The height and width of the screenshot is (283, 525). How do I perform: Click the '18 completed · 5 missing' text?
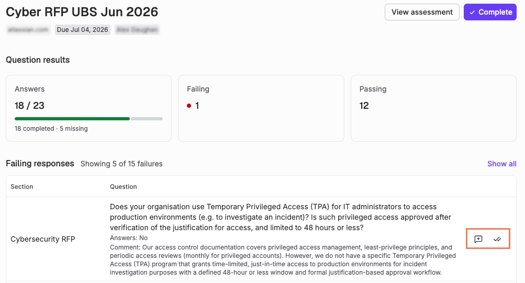point(51,129)
